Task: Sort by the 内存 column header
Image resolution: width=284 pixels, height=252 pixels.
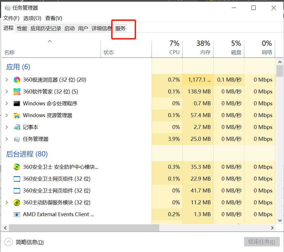Action: 198,48
